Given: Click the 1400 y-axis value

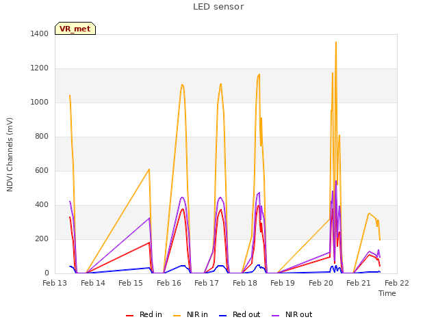Looking at the screenshot, I should click(40, 33).
